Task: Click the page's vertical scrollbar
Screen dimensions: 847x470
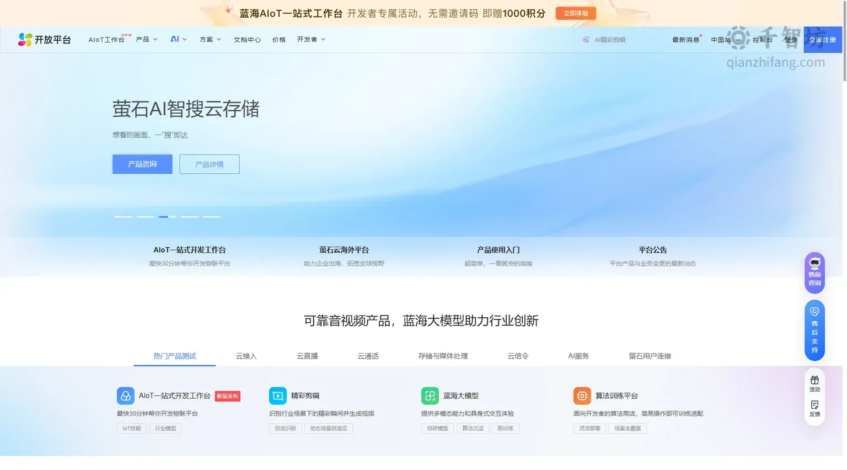Action: click(x=844, y=41)
